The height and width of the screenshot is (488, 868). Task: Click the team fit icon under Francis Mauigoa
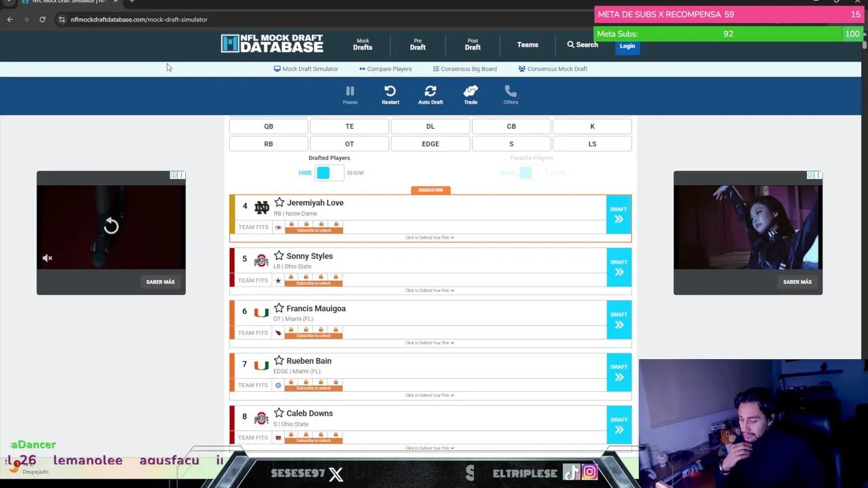tap(278, 333)
